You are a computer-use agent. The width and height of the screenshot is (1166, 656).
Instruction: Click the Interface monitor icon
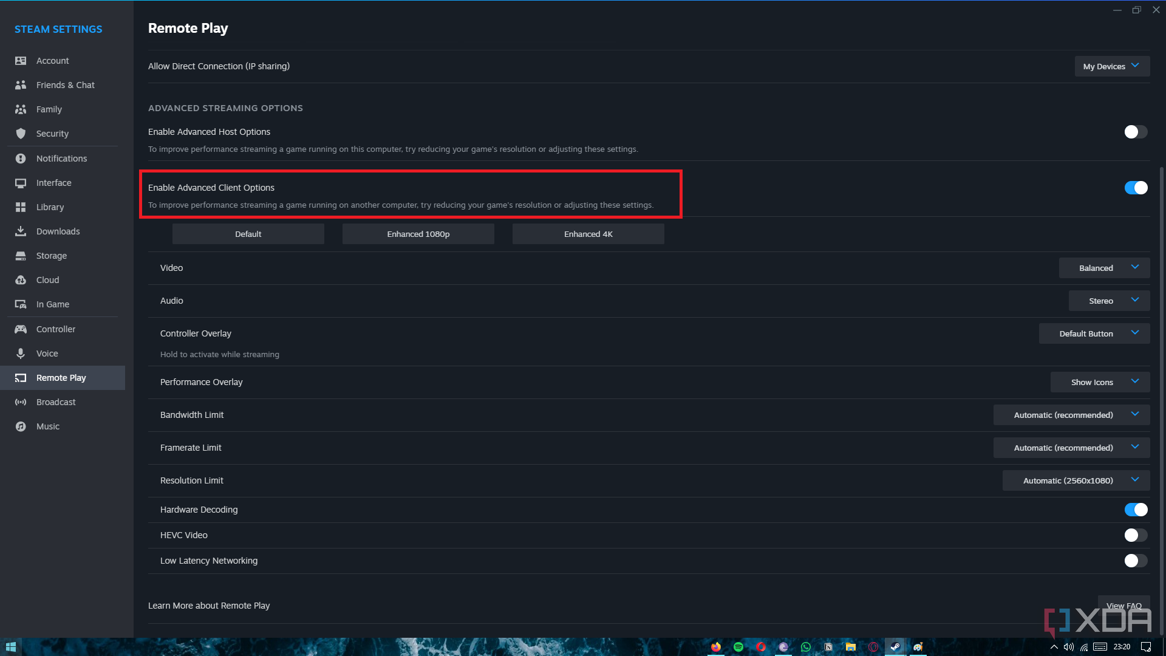[21, 183]
